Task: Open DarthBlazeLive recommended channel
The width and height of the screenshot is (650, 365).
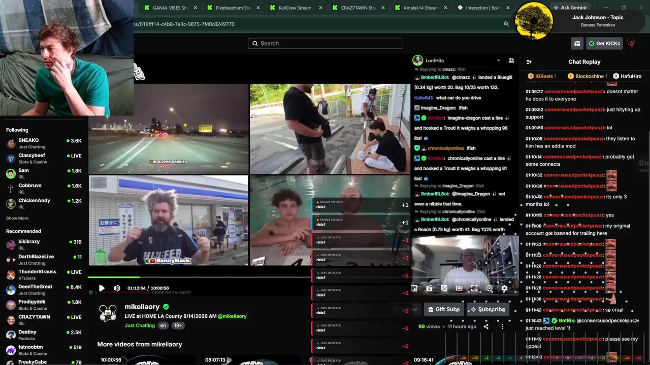Action: pyautogui.click(x=44, y=260)
